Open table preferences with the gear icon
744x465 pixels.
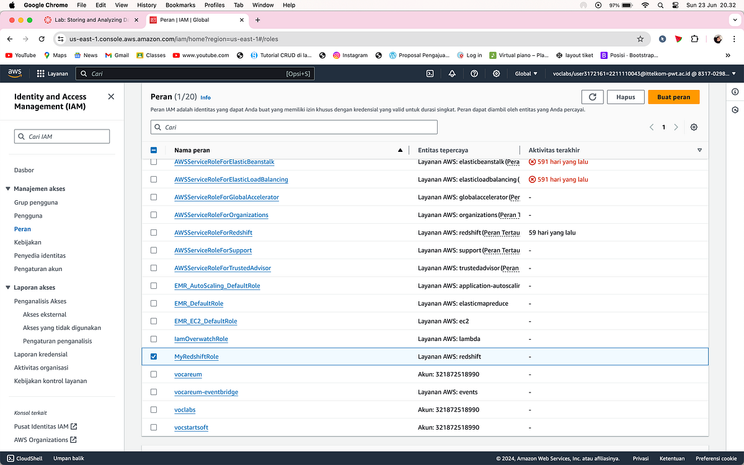tap(693, 126)
